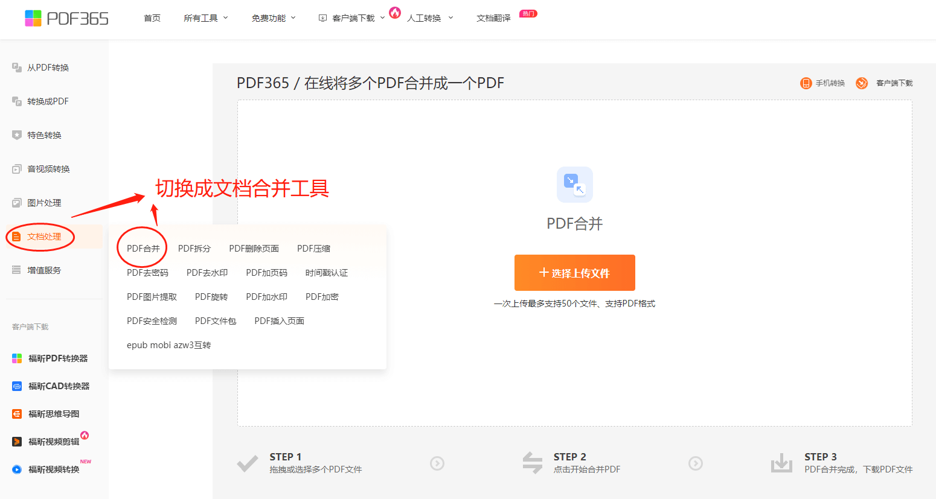Click the blue PDF合并 icon in main area
The image size is (936, 499).
574,185
